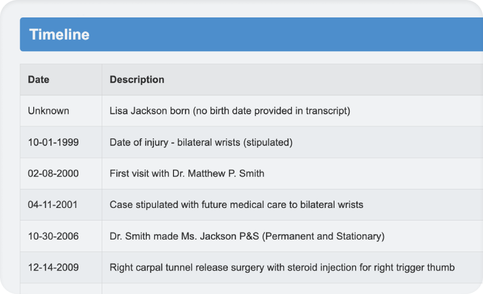Click the Unknown date cell
Viewport: 483px width, 294px height.
48,111
